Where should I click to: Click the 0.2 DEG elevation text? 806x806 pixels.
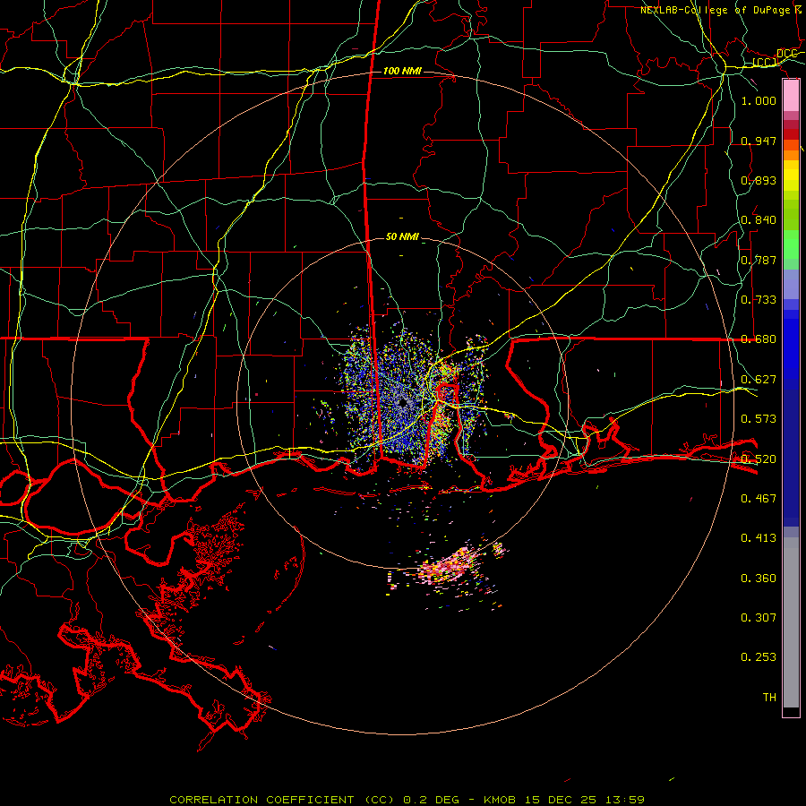coord(431,800)
